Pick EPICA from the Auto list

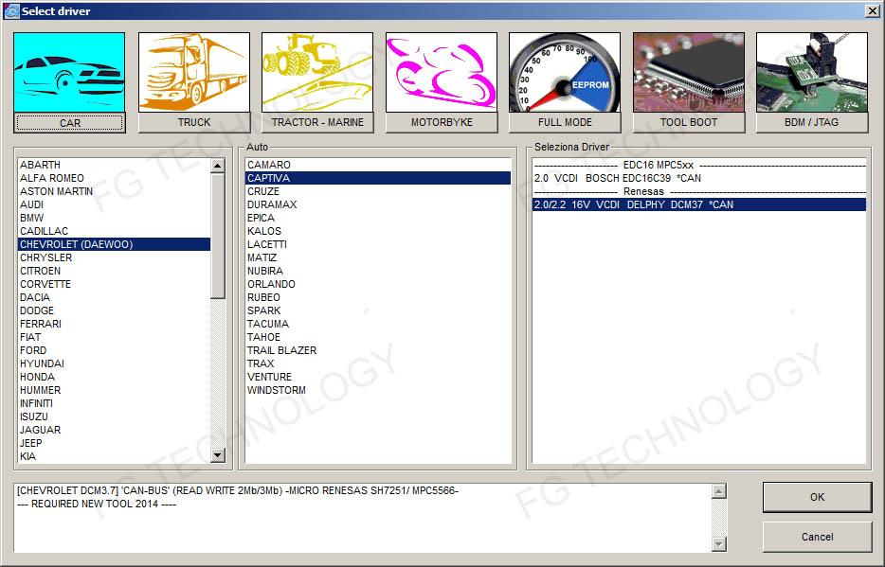click(378, 218)
